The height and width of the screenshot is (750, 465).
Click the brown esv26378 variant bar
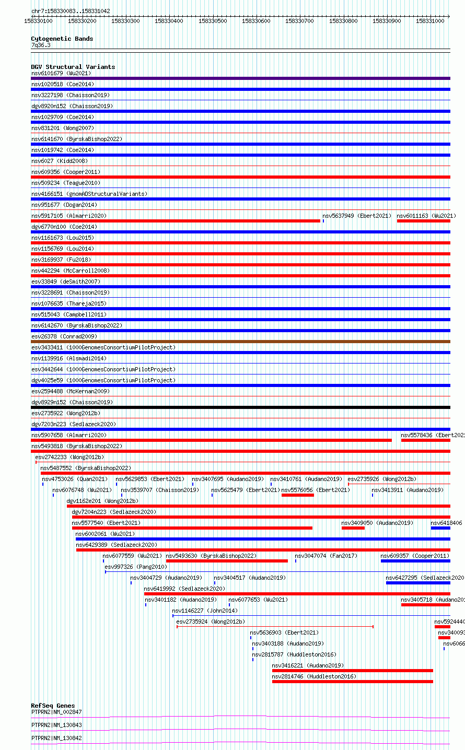[x=240, y=342]
